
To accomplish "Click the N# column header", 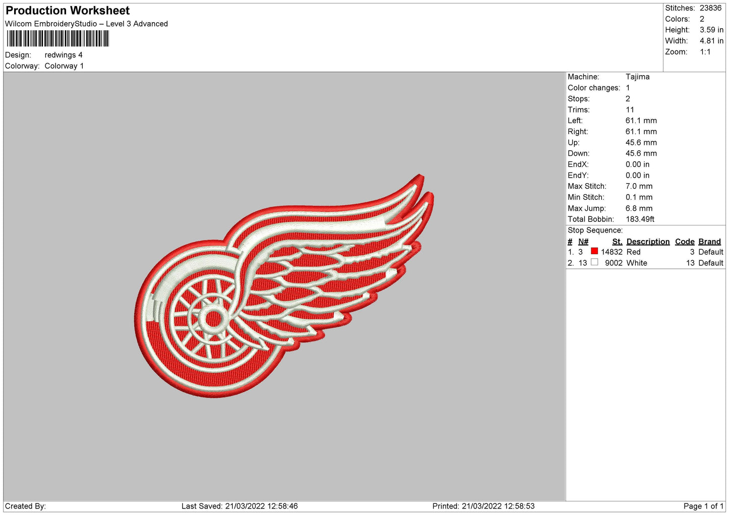I will tap(583, 242).
